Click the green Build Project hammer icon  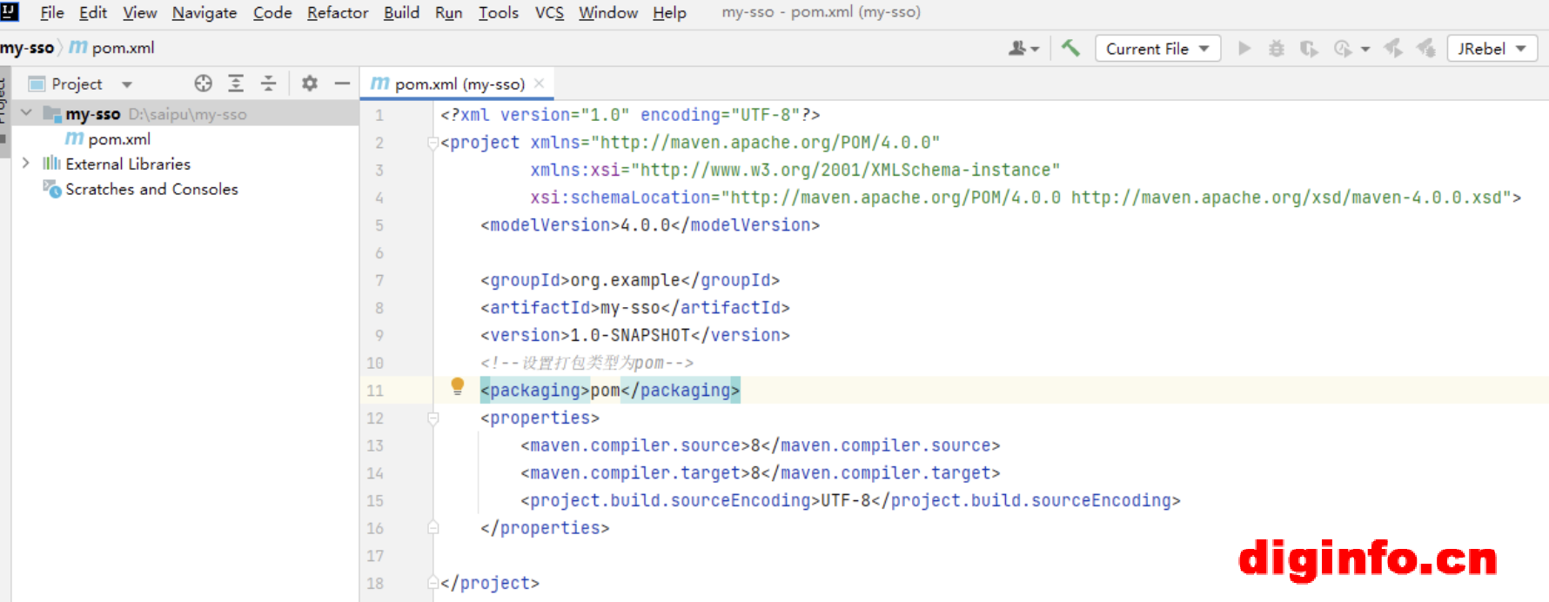(x=1070, y=49)
